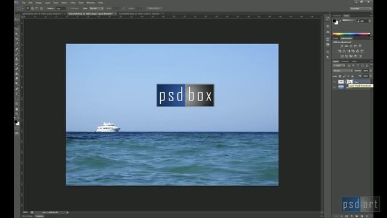Screen dimensions: 387x218
Task: Open the Opacity slider arrow
Action: [371, 71]
